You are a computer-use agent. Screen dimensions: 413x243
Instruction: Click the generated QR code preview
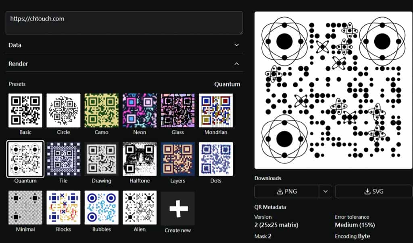[x=333, y=90]
